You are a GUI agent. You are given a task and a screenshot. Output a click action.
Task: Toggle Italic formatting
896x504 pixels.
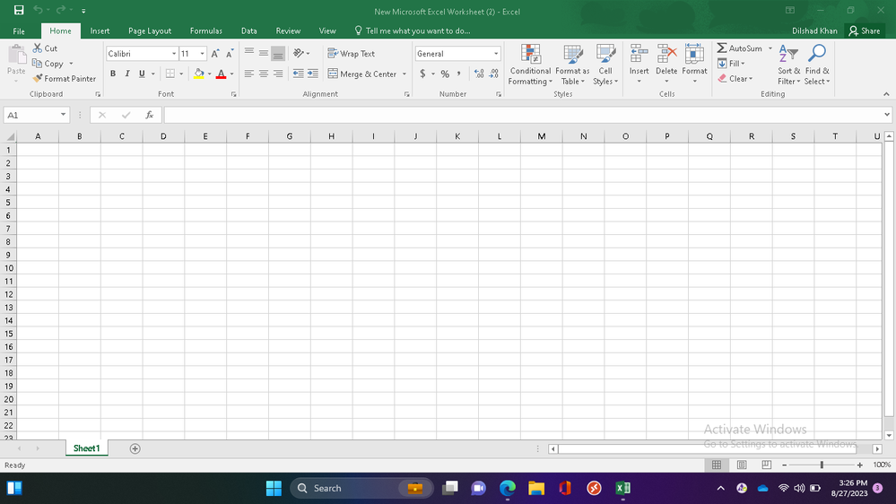127,74
